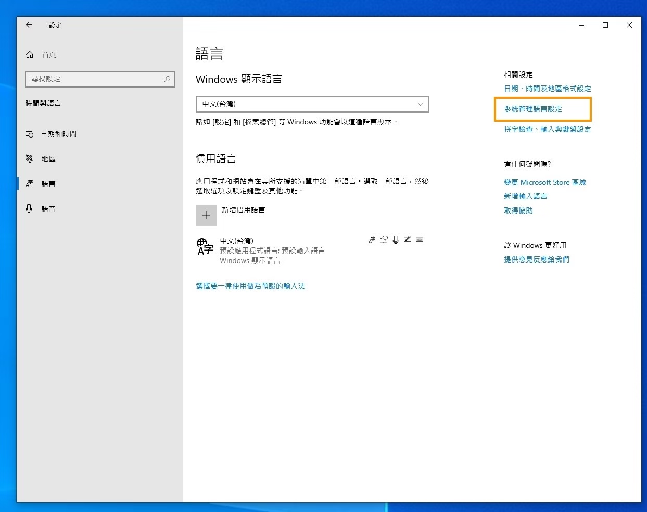Click 新增慣用語言 button label
Viewport: 647px width, 512px height.
pos(244,210)
